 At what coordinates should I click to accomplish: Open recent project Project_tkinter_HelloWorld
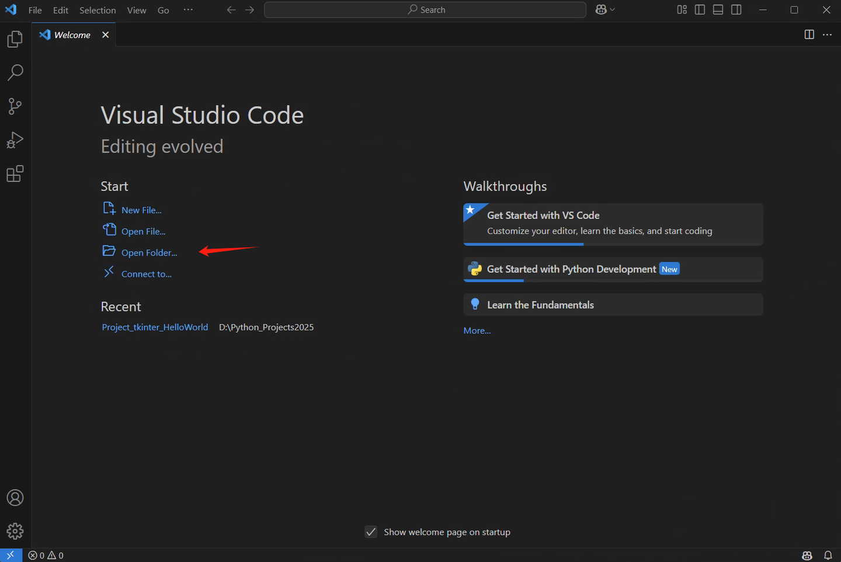pos(155,327)
